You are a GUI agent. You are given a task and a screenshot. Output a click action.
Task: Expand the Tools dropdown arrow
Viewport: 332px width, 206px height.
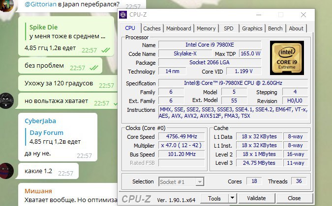coord(232,199)
